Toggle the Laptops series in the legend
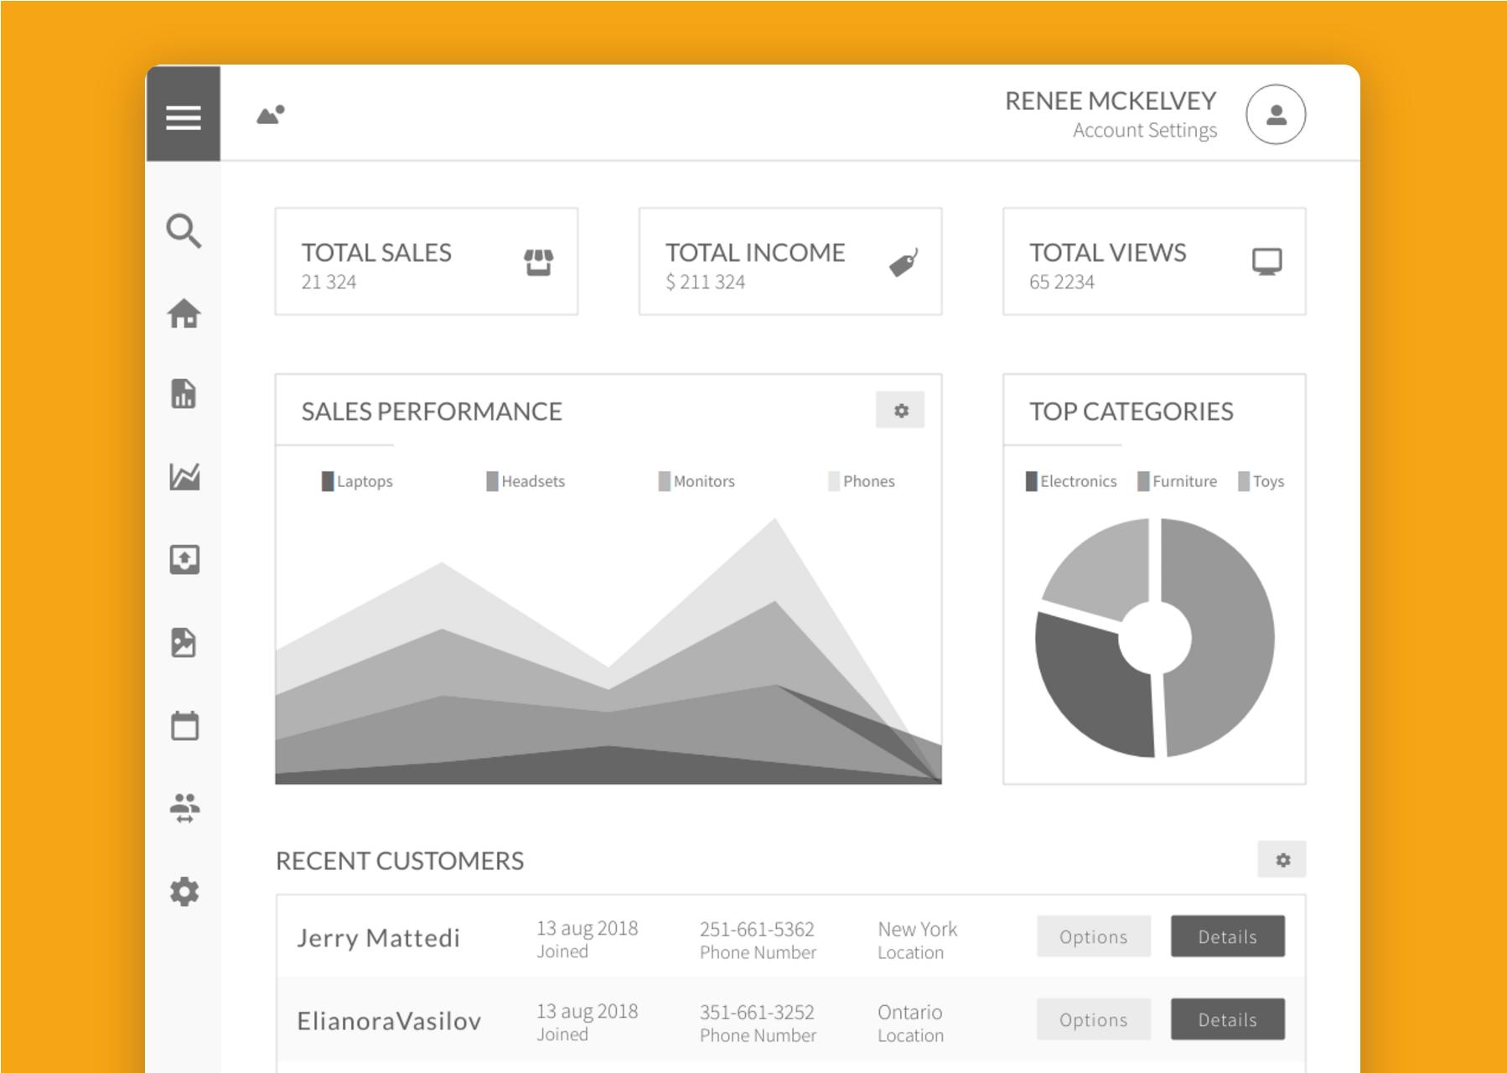The width and height of the screenshot is (1507, 1073). click(356, 480)
